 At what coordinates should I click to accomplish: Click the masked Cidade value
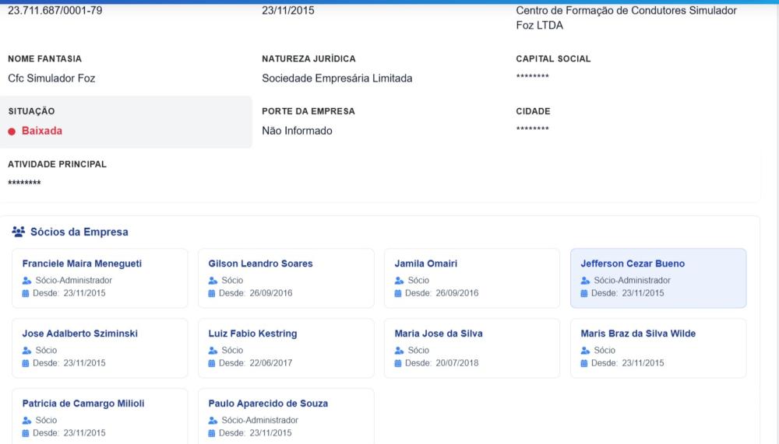click(x=533, y=129)
